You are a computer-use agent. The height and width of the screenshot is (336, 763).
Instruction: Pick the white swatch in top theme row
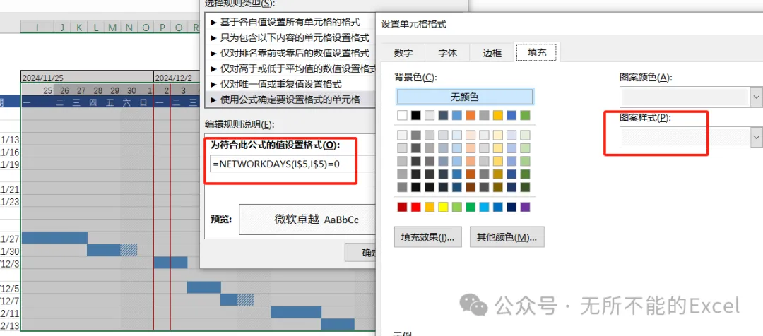402,115
